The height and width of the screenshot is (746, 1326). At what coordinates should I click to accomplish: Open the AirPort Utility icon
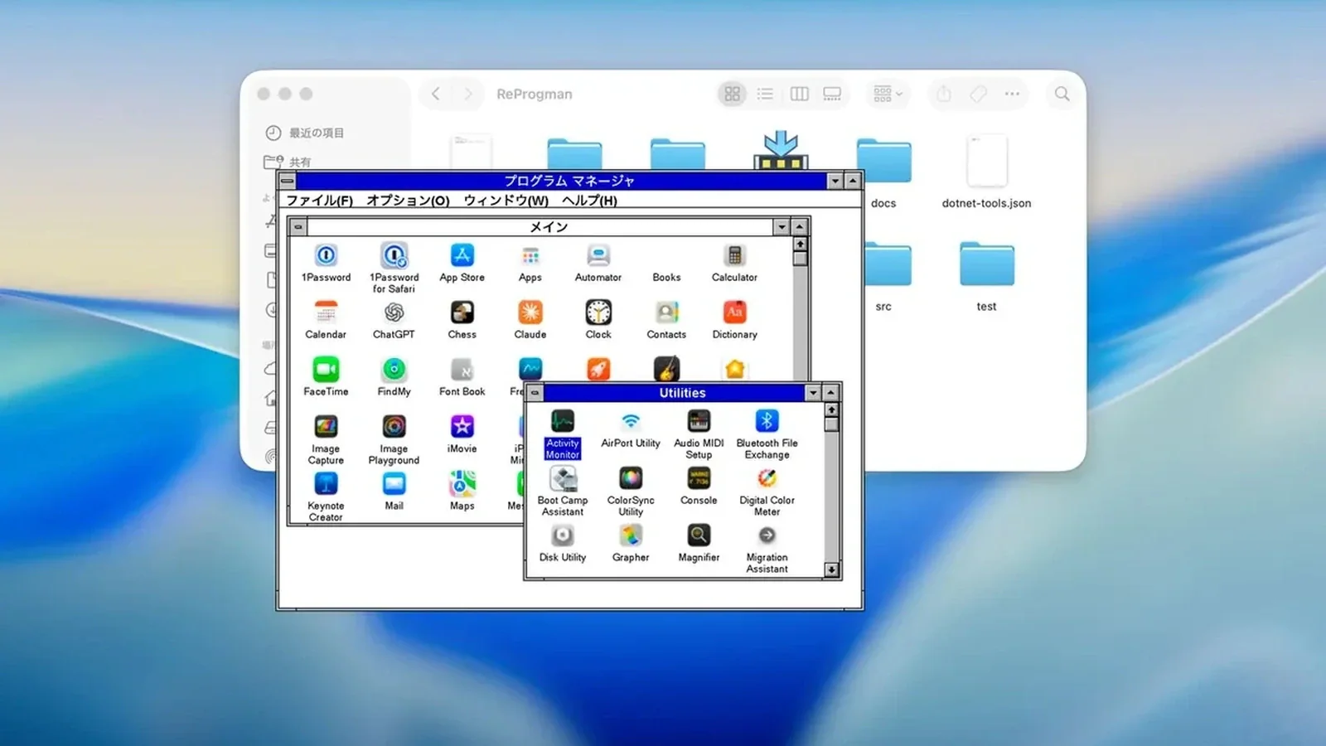[631, 421]
